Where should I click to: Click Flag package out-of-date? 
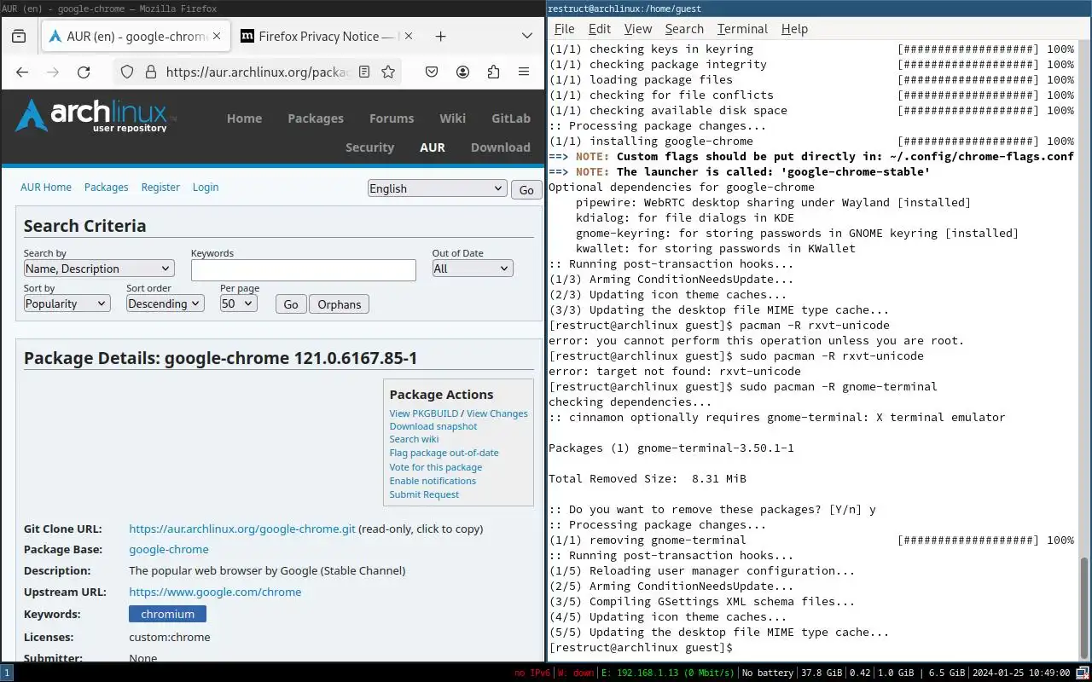tap(444, 453)
